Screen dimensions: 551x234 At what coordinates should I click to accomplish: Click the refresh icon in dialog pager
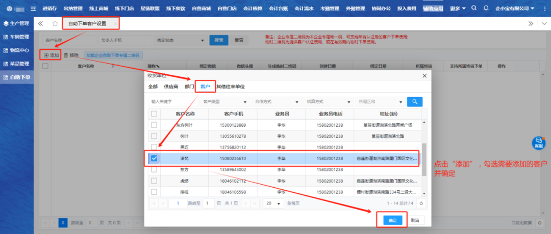click(421, 203)
